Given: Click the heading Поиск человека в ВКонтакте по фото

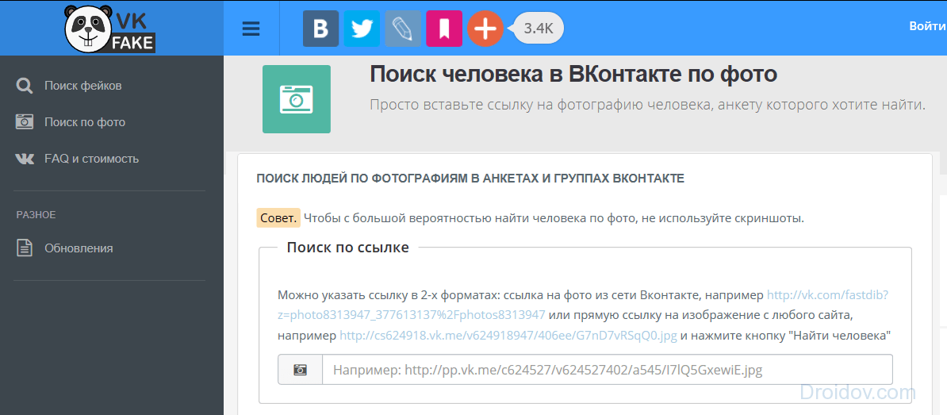Looking at the screenshot, I should (x=573, y=75).
